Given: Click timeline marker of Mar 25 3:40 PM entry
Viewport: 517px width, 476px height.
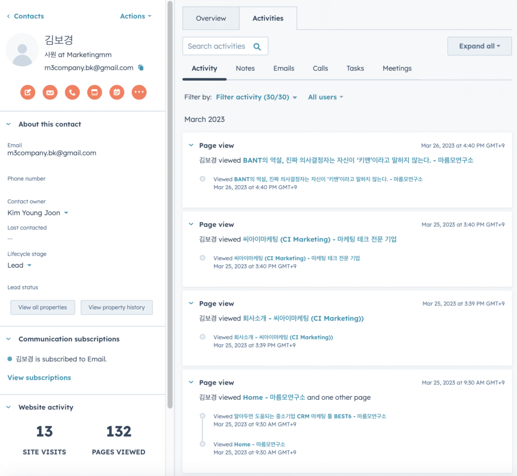Looking at the screenshot, I should click(x=202, y=258).
